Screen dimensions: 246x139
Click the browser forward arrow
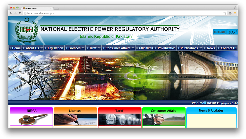pyautogui.click(x=15, y=13)
